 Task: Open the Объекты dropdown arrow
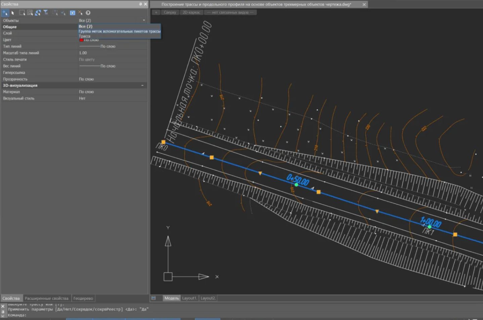[x=144, y=20]
